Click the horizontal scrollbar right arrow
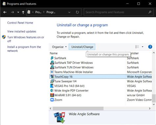156x125 pixels. tap(150, 109)
